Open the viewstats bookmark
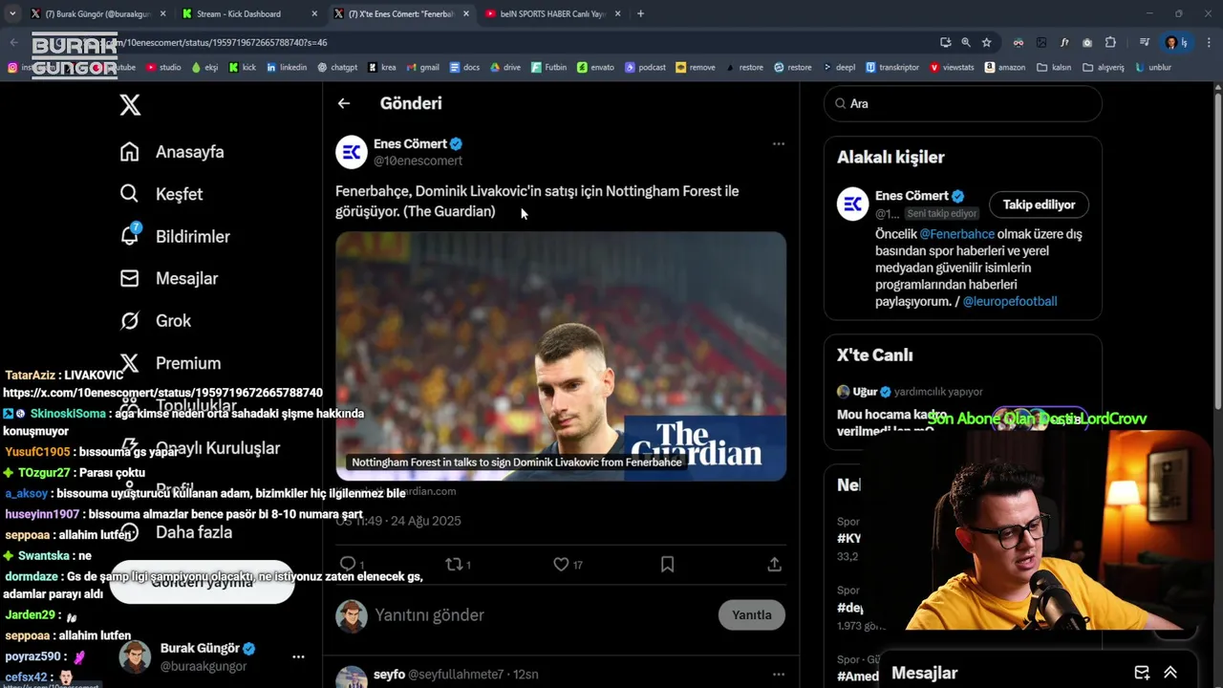This screenshot has height=688, width=1223. (x=952, y=68)
